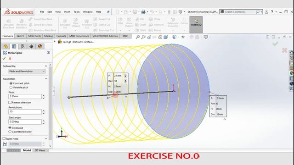The height and width of the screenshot is (165, 294).
Task: Switch to the SOLIDWORKS Add-Ins tab
Action: pos(105,36)
